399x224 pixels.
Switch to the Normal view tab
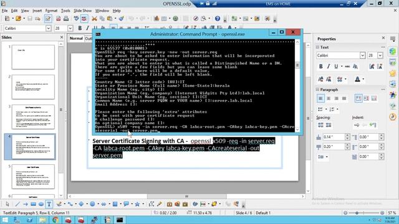click(76, 39)
